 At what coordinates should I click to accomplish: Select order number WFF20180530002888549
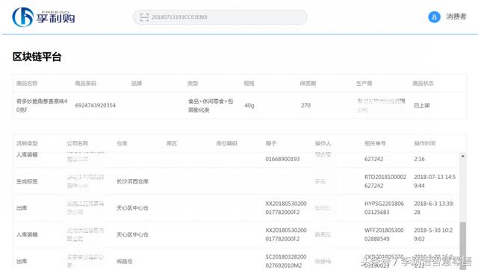click(384, 235)
